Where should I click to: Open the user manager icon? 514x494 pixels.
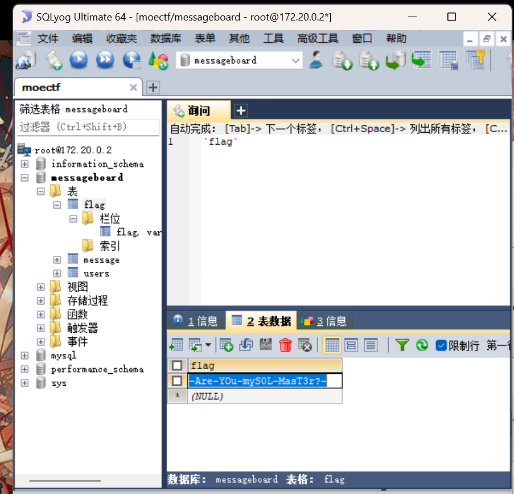(316, 60)
